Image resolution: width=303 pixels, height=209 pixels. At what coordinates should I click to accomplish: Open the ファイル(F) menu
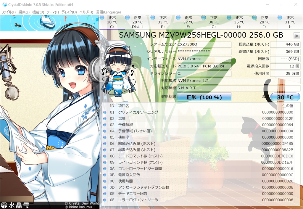[9, 12]
